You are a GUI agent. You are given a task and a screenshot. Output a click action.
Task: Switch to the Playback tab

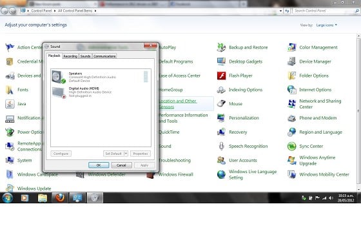click(x=54, y=56)
